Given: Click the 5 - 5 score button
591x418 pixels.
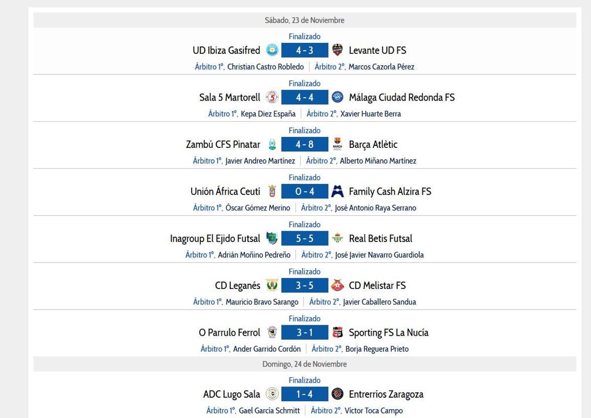Looking at the screenshot, I should tap(304, 239).
